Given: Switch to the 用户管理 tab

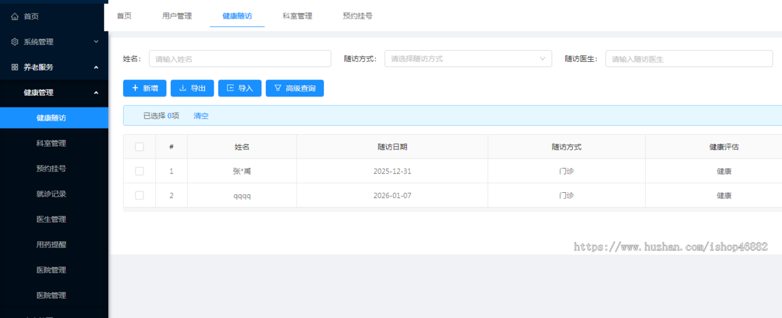Looking at the screenshot, I should (177, 16).
